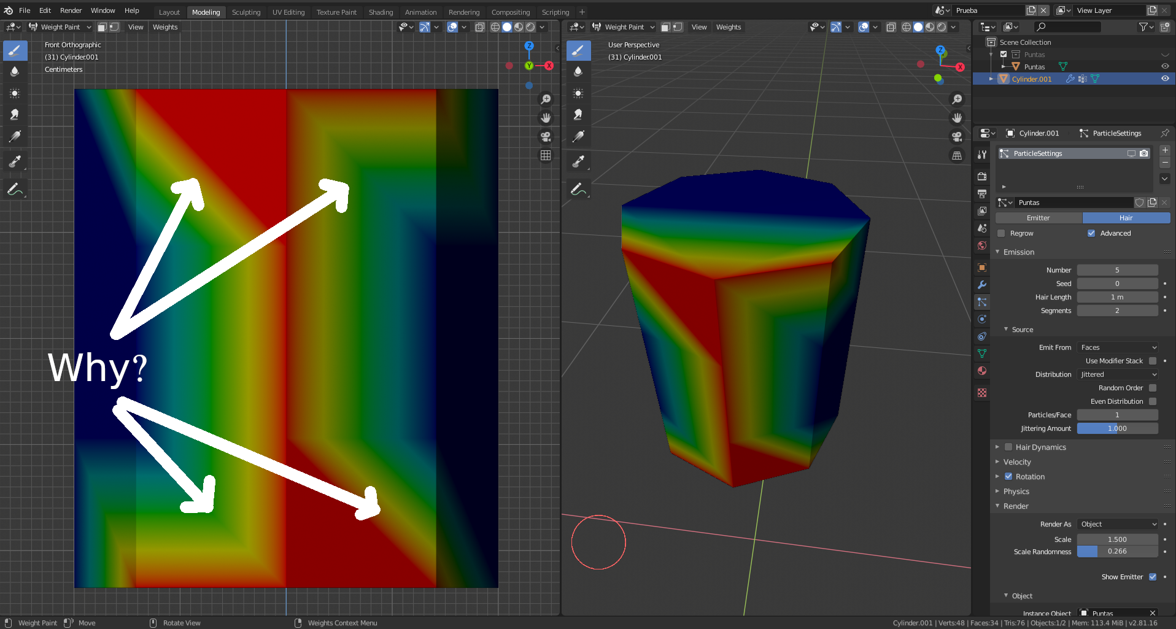Open the Output properties tab

coord(982,194)
